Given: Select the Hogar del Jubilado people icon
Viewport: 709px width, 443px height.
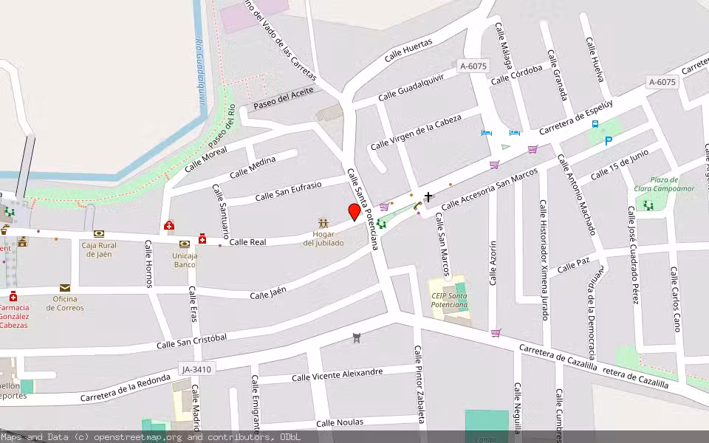Looking at the screenshot, I should 323,223.
